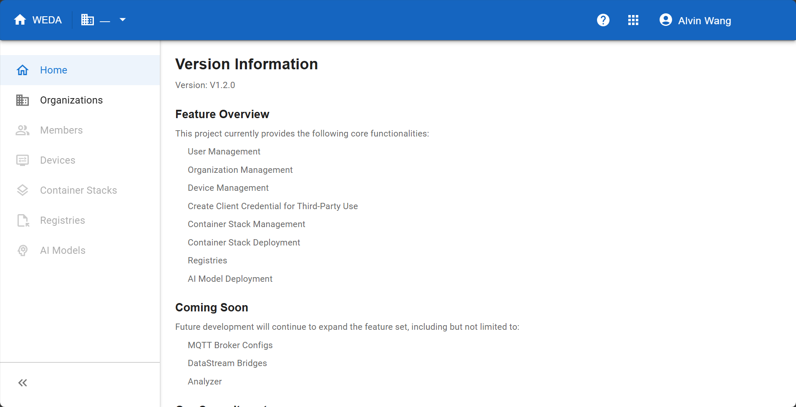Click the Organization Management list item

(240, 170)
